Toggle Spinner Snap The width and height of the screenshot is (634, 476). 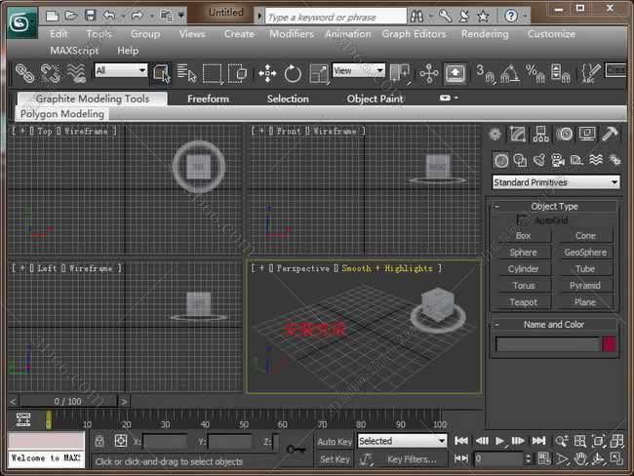pos(560,73)
